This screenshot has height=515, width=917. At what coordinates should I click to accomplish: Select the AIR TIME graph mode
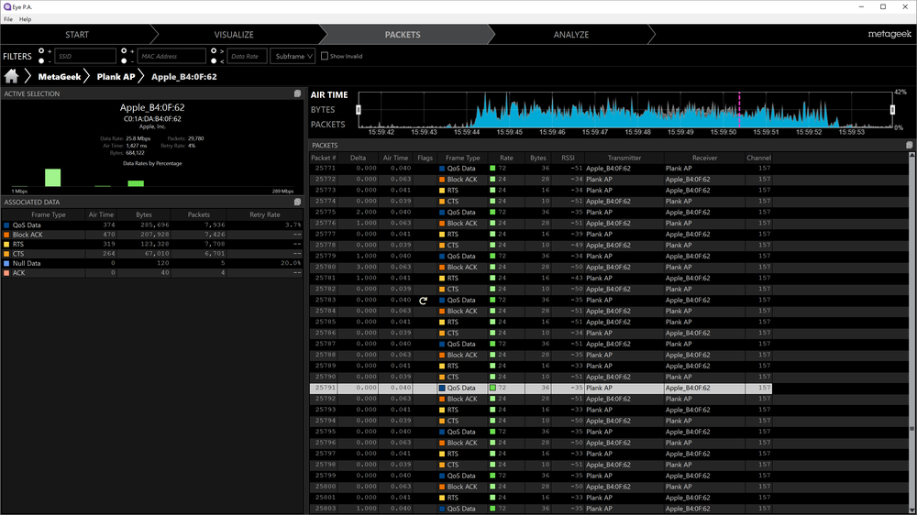click(x=329, y=94)
